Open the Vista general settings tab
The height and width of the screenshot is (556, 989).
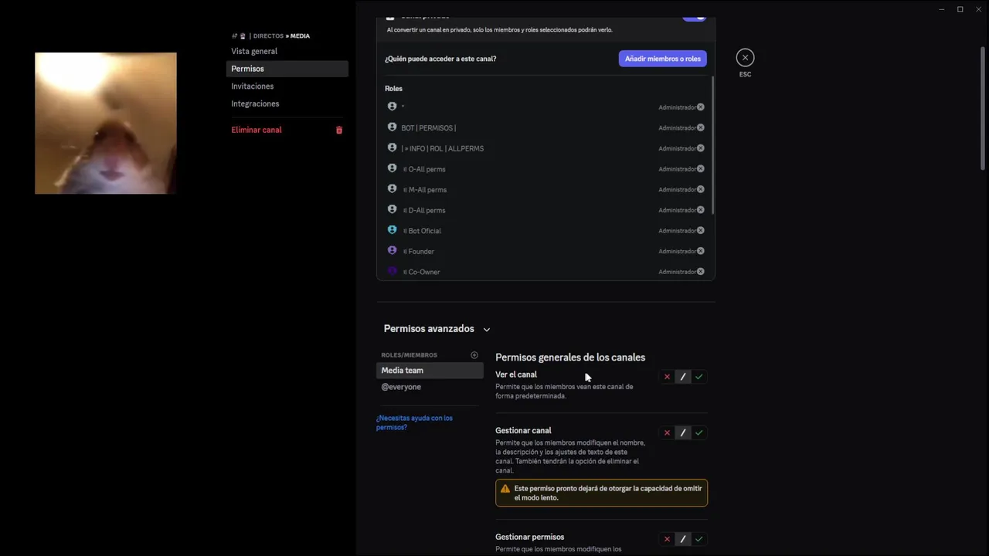click(x=254, y=52)
